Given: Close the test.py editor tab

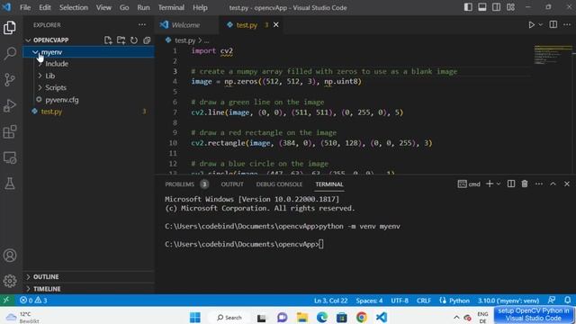Looking at the screenshot, I should [x=276, y=24].
